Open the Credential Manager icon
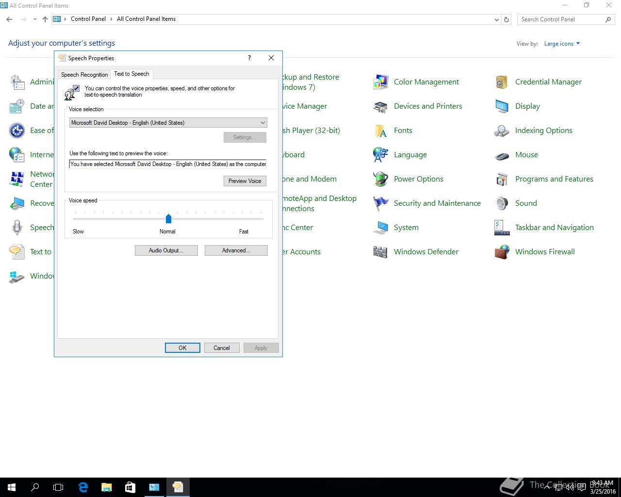 502,82
